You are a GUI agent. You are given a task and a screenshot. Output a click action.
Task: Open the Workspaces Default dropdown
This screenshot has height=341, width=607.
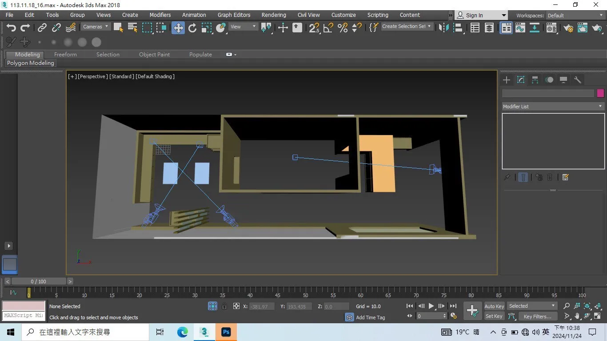tap(575, 16)
